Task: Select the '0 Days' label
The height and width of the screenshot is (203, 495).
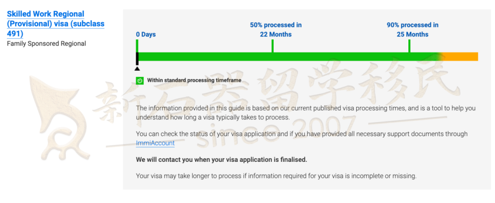Action: pos(146,35)
